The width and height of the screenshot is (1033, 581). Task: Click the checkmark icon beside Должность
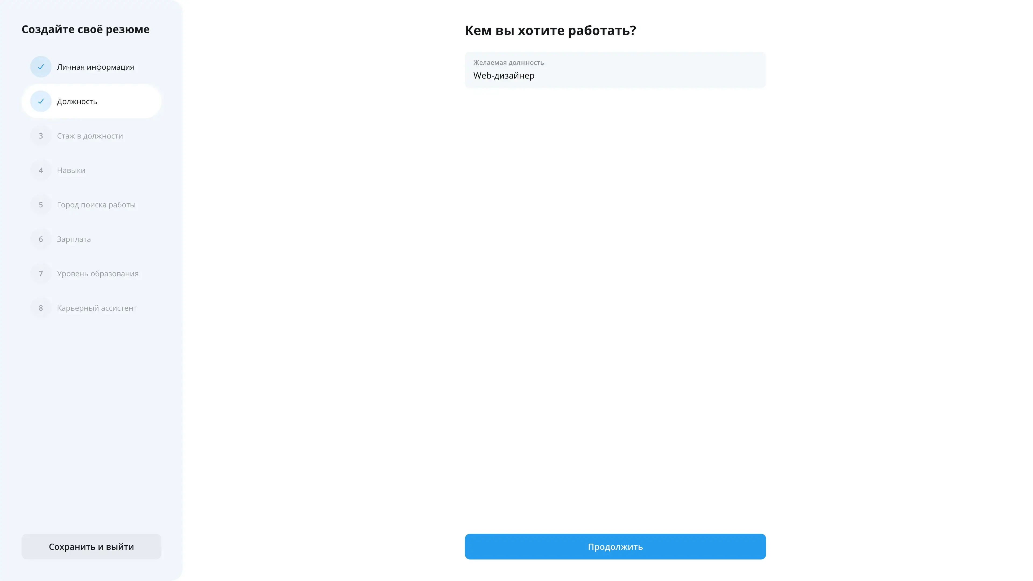coord(41,101)
